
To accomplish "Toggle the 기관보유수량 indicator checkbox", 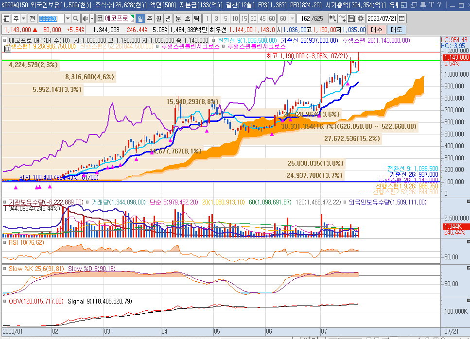I will (4, 202).
